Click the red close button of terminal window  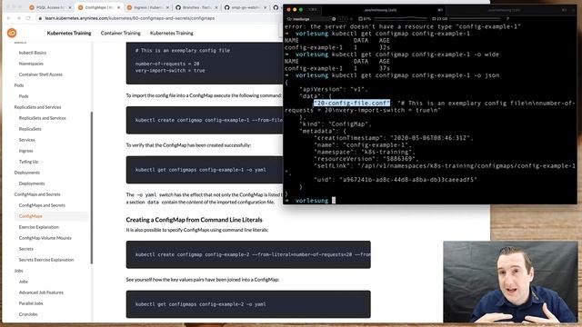coord(289,10)
